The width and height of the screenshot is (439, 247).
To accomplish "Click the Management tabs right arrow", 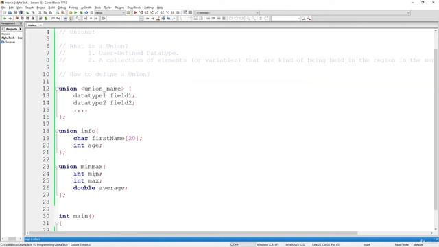I will pos(21,29).
